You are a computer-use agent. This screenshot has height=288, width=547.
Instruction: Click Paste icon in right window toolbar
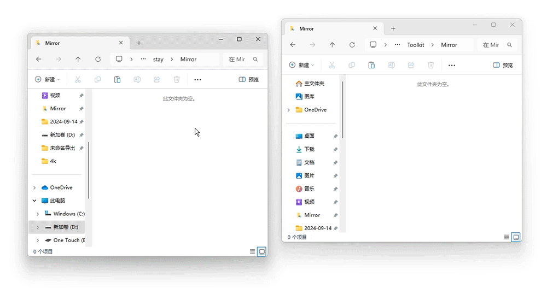coord(371,65)
